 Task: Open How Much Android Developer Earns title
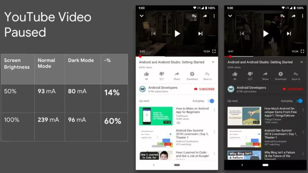click(280, 112)
